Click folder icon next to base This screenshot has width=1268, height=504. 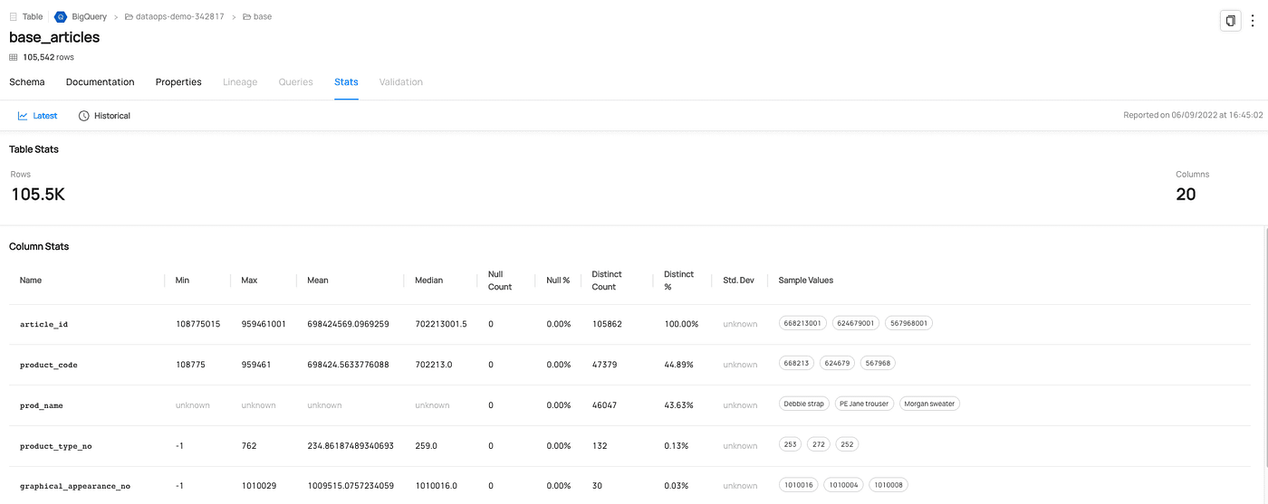[247, 16]
